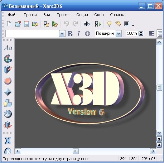
Task: Select the extrusion cube tool
Action: pos(8,69)
